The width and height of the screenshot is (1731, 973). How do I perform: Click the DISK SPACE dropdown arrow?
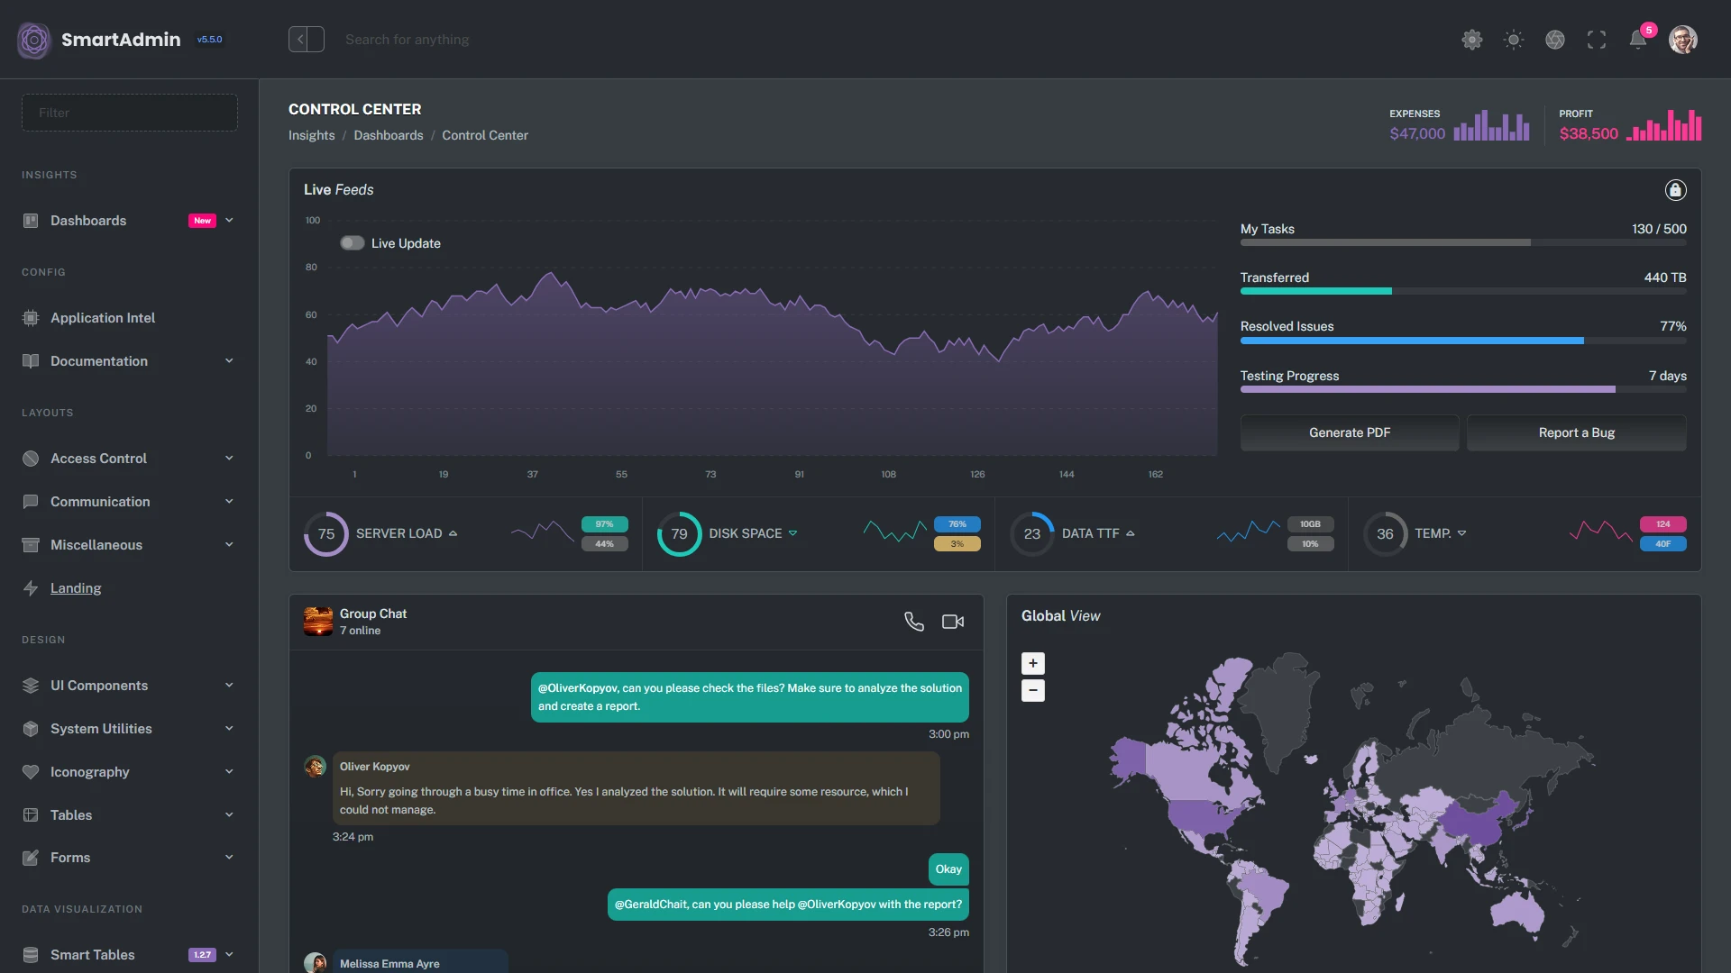pyautogui.click(x=793, y=534)
